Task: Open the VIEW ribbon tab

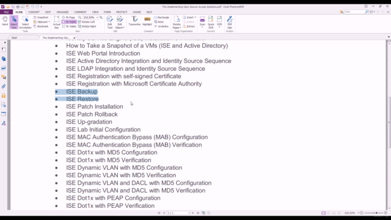Action: pos(95,12)
